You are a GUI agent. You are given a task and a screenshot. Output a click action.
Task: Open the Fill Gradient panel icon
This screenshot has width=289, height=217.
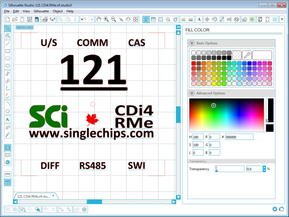(153, 19)
